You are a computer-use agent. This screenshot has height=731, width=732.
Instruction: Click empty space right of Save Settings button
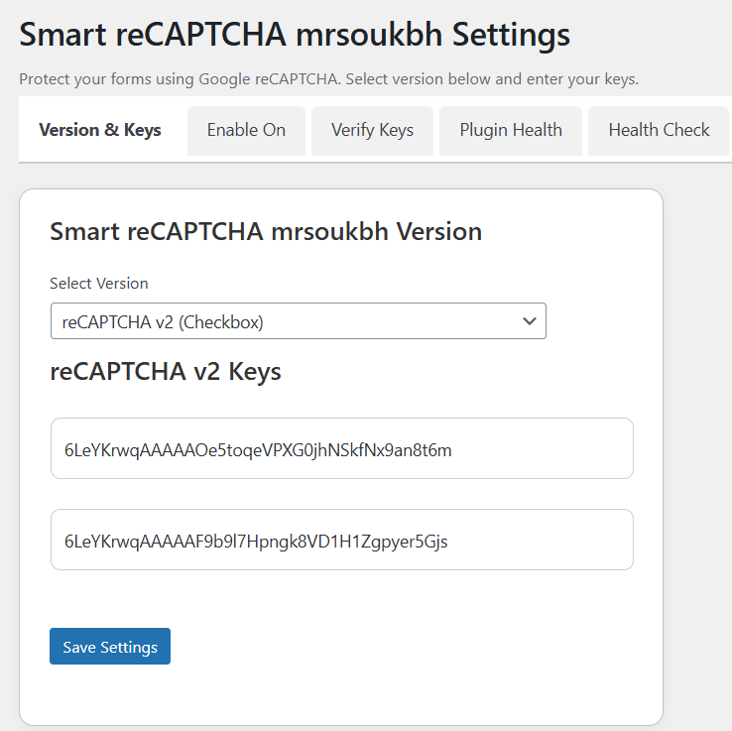tap(397, 647)
